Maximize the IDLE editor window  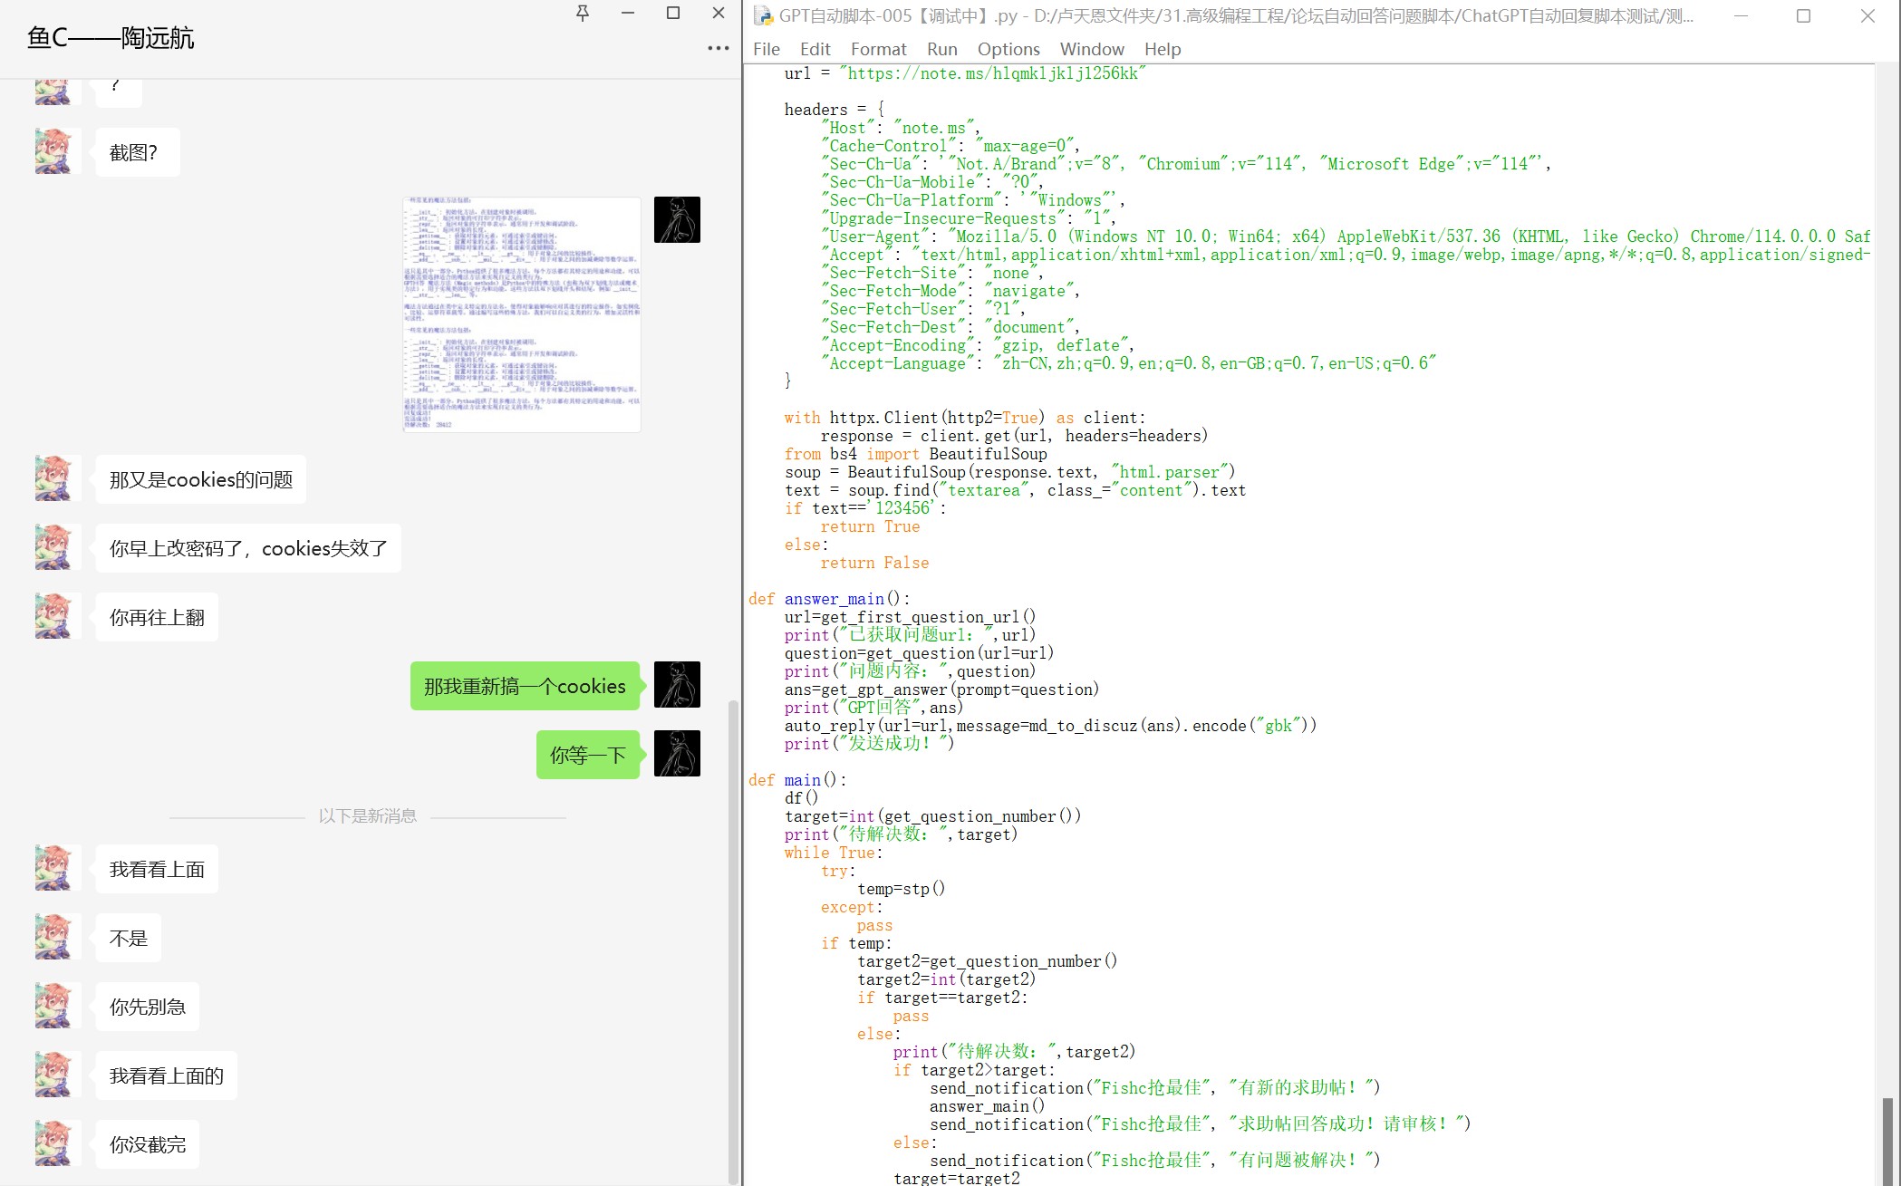point(1803,15)
